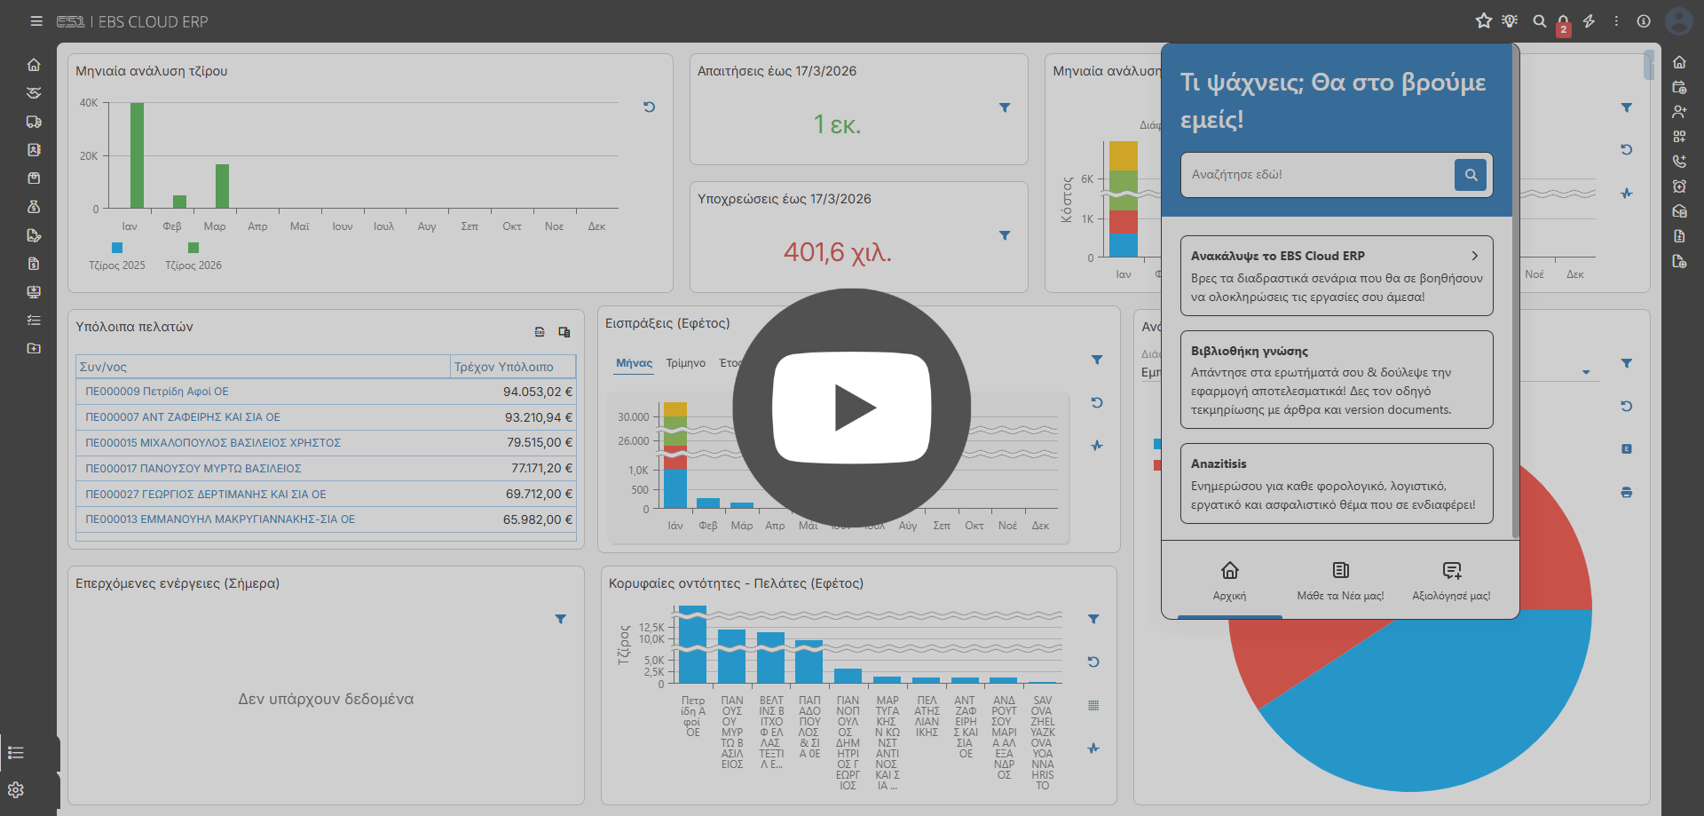Filter the Υποχρεώσεις έως 17/3/2026 card
This screenshot has width=1704, height=816.
pos(1005,235)
